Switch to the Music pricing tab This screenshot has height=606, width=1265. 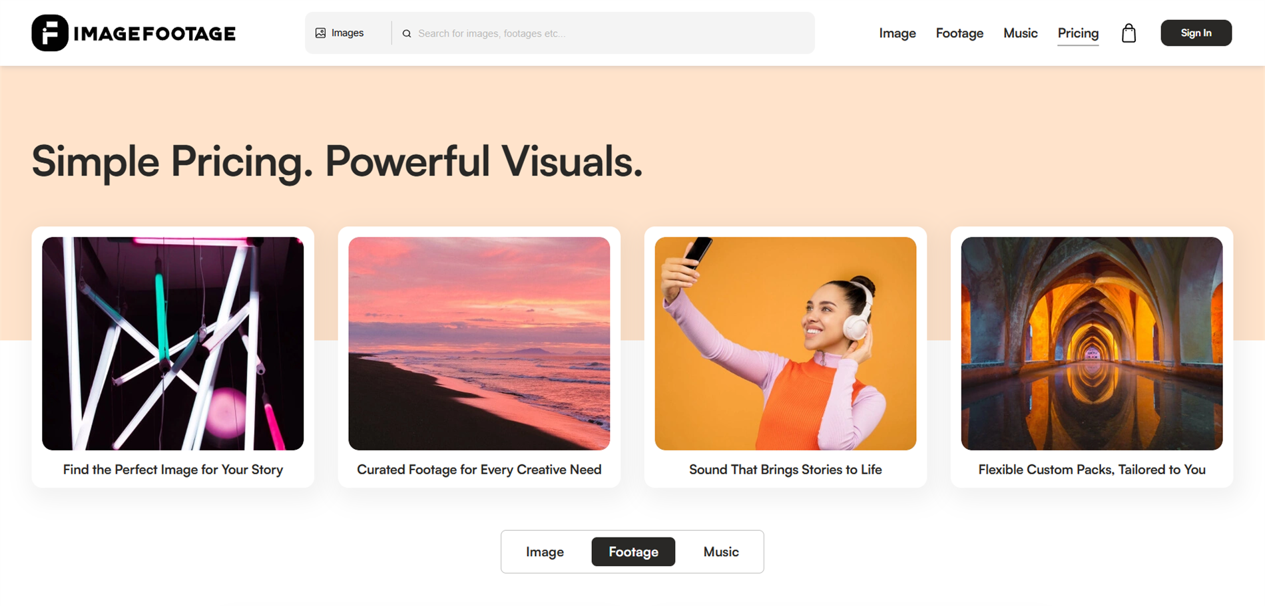[x=721, y=551]
